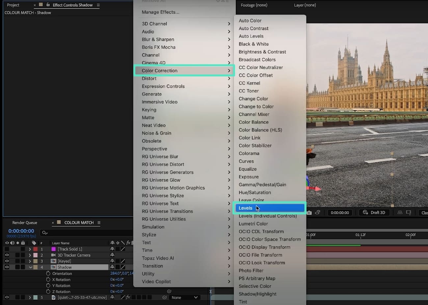Click Y Rotation stopwatch icon
Screen dimensions: 428x305
click(48, 286)
